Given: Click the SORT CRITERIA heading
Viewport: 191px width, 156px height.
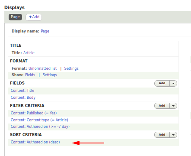Looking at the screenshot, I should tap(26, 135).
